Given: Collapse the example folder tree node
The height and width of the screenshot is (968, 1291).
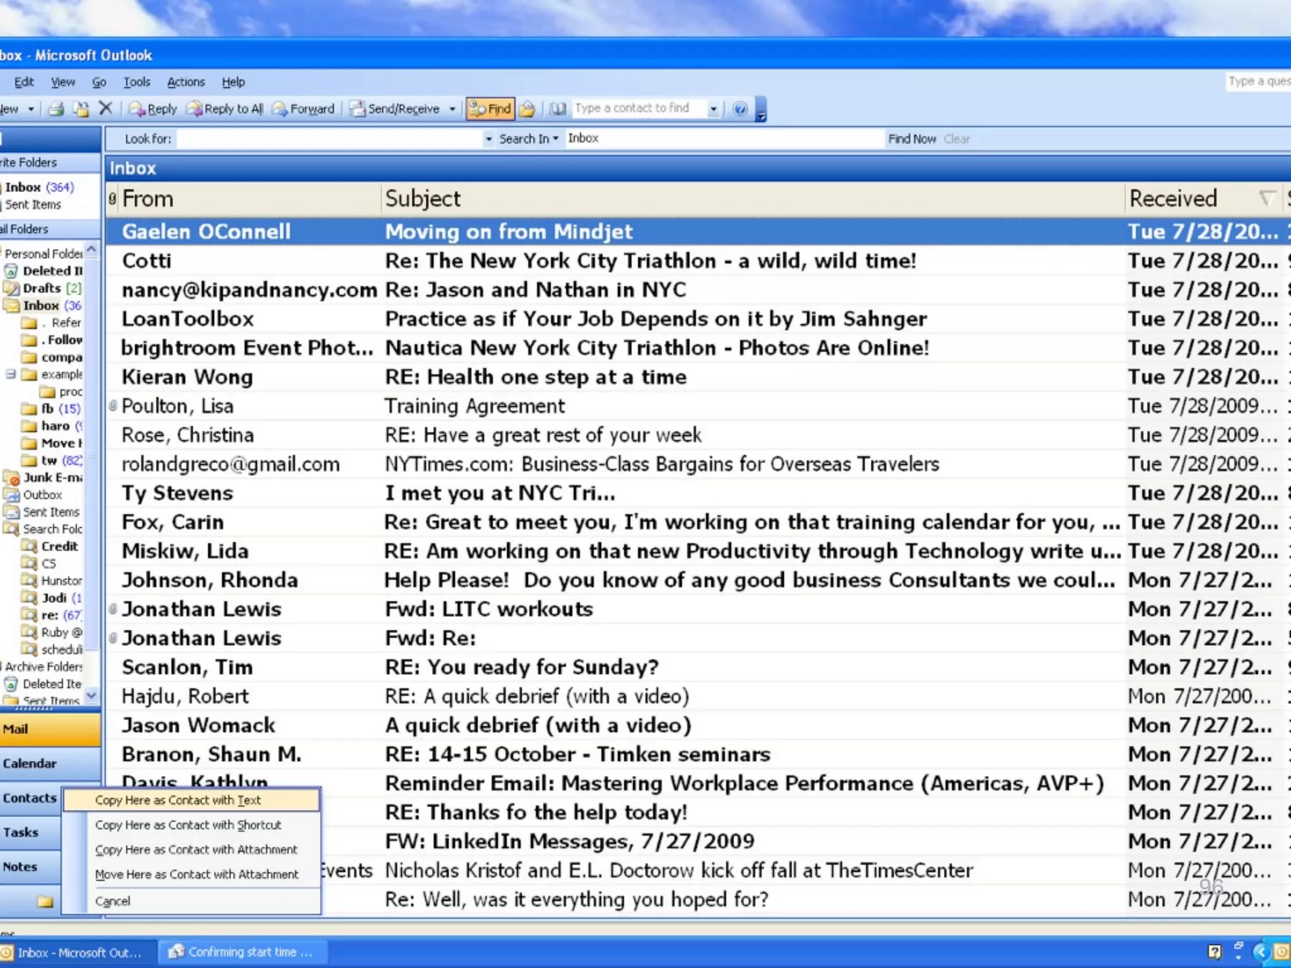Looking at the screenshot, I should [11, 374].
